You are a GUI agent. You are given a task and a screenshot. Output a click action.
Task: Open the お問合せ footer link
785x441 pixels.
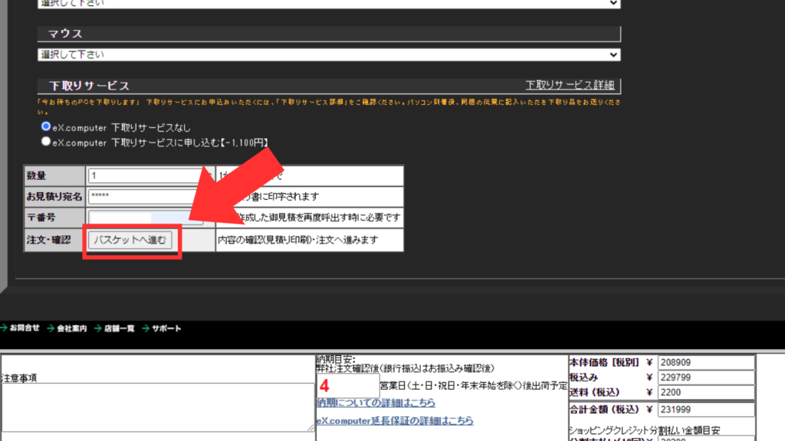click(25, 328)
